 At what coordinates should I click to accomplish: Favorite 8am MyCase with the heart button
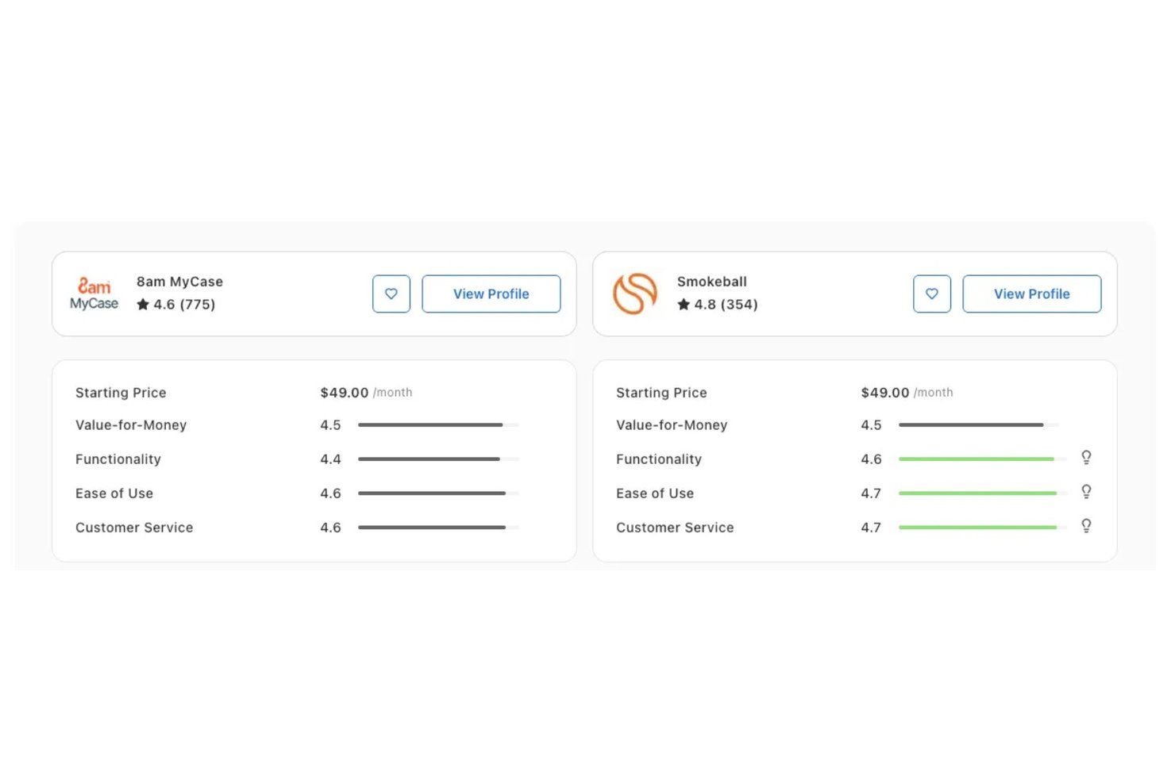391,294
